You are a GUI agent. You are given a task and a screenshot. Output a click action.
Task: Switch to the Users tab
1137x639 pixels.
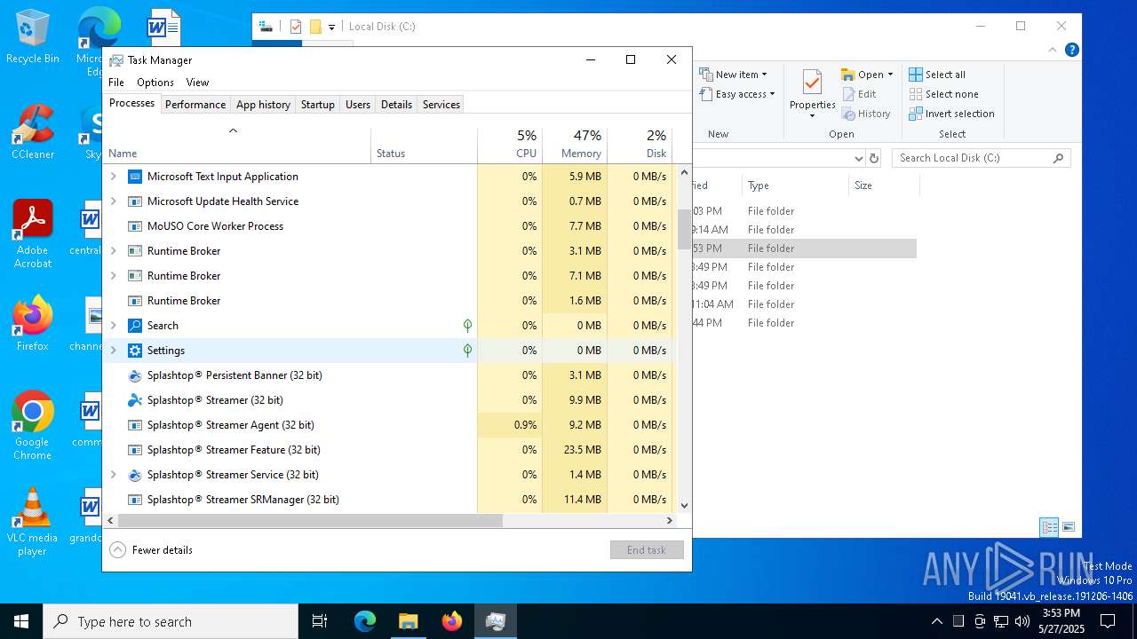point(358,105)
